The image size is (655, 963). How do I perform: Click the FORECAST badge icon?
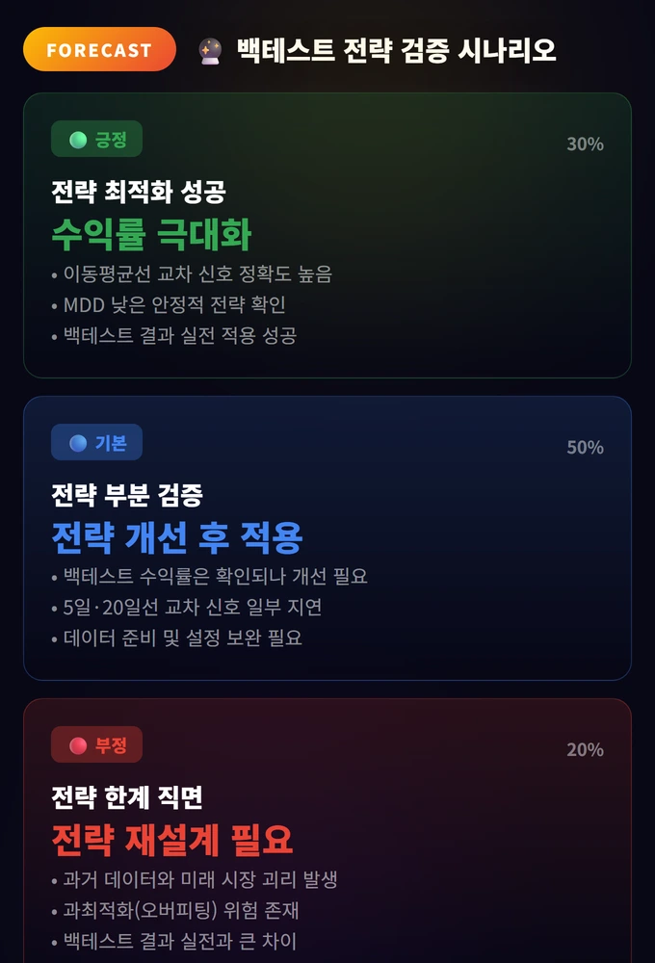tap(99, 49)
